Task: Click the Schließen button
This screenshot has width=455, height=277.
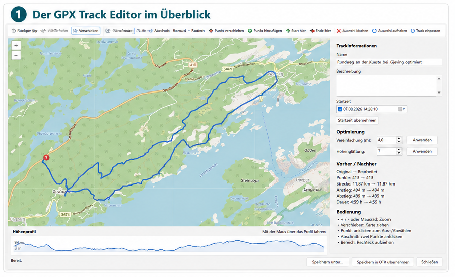Action: click(429, 262)
